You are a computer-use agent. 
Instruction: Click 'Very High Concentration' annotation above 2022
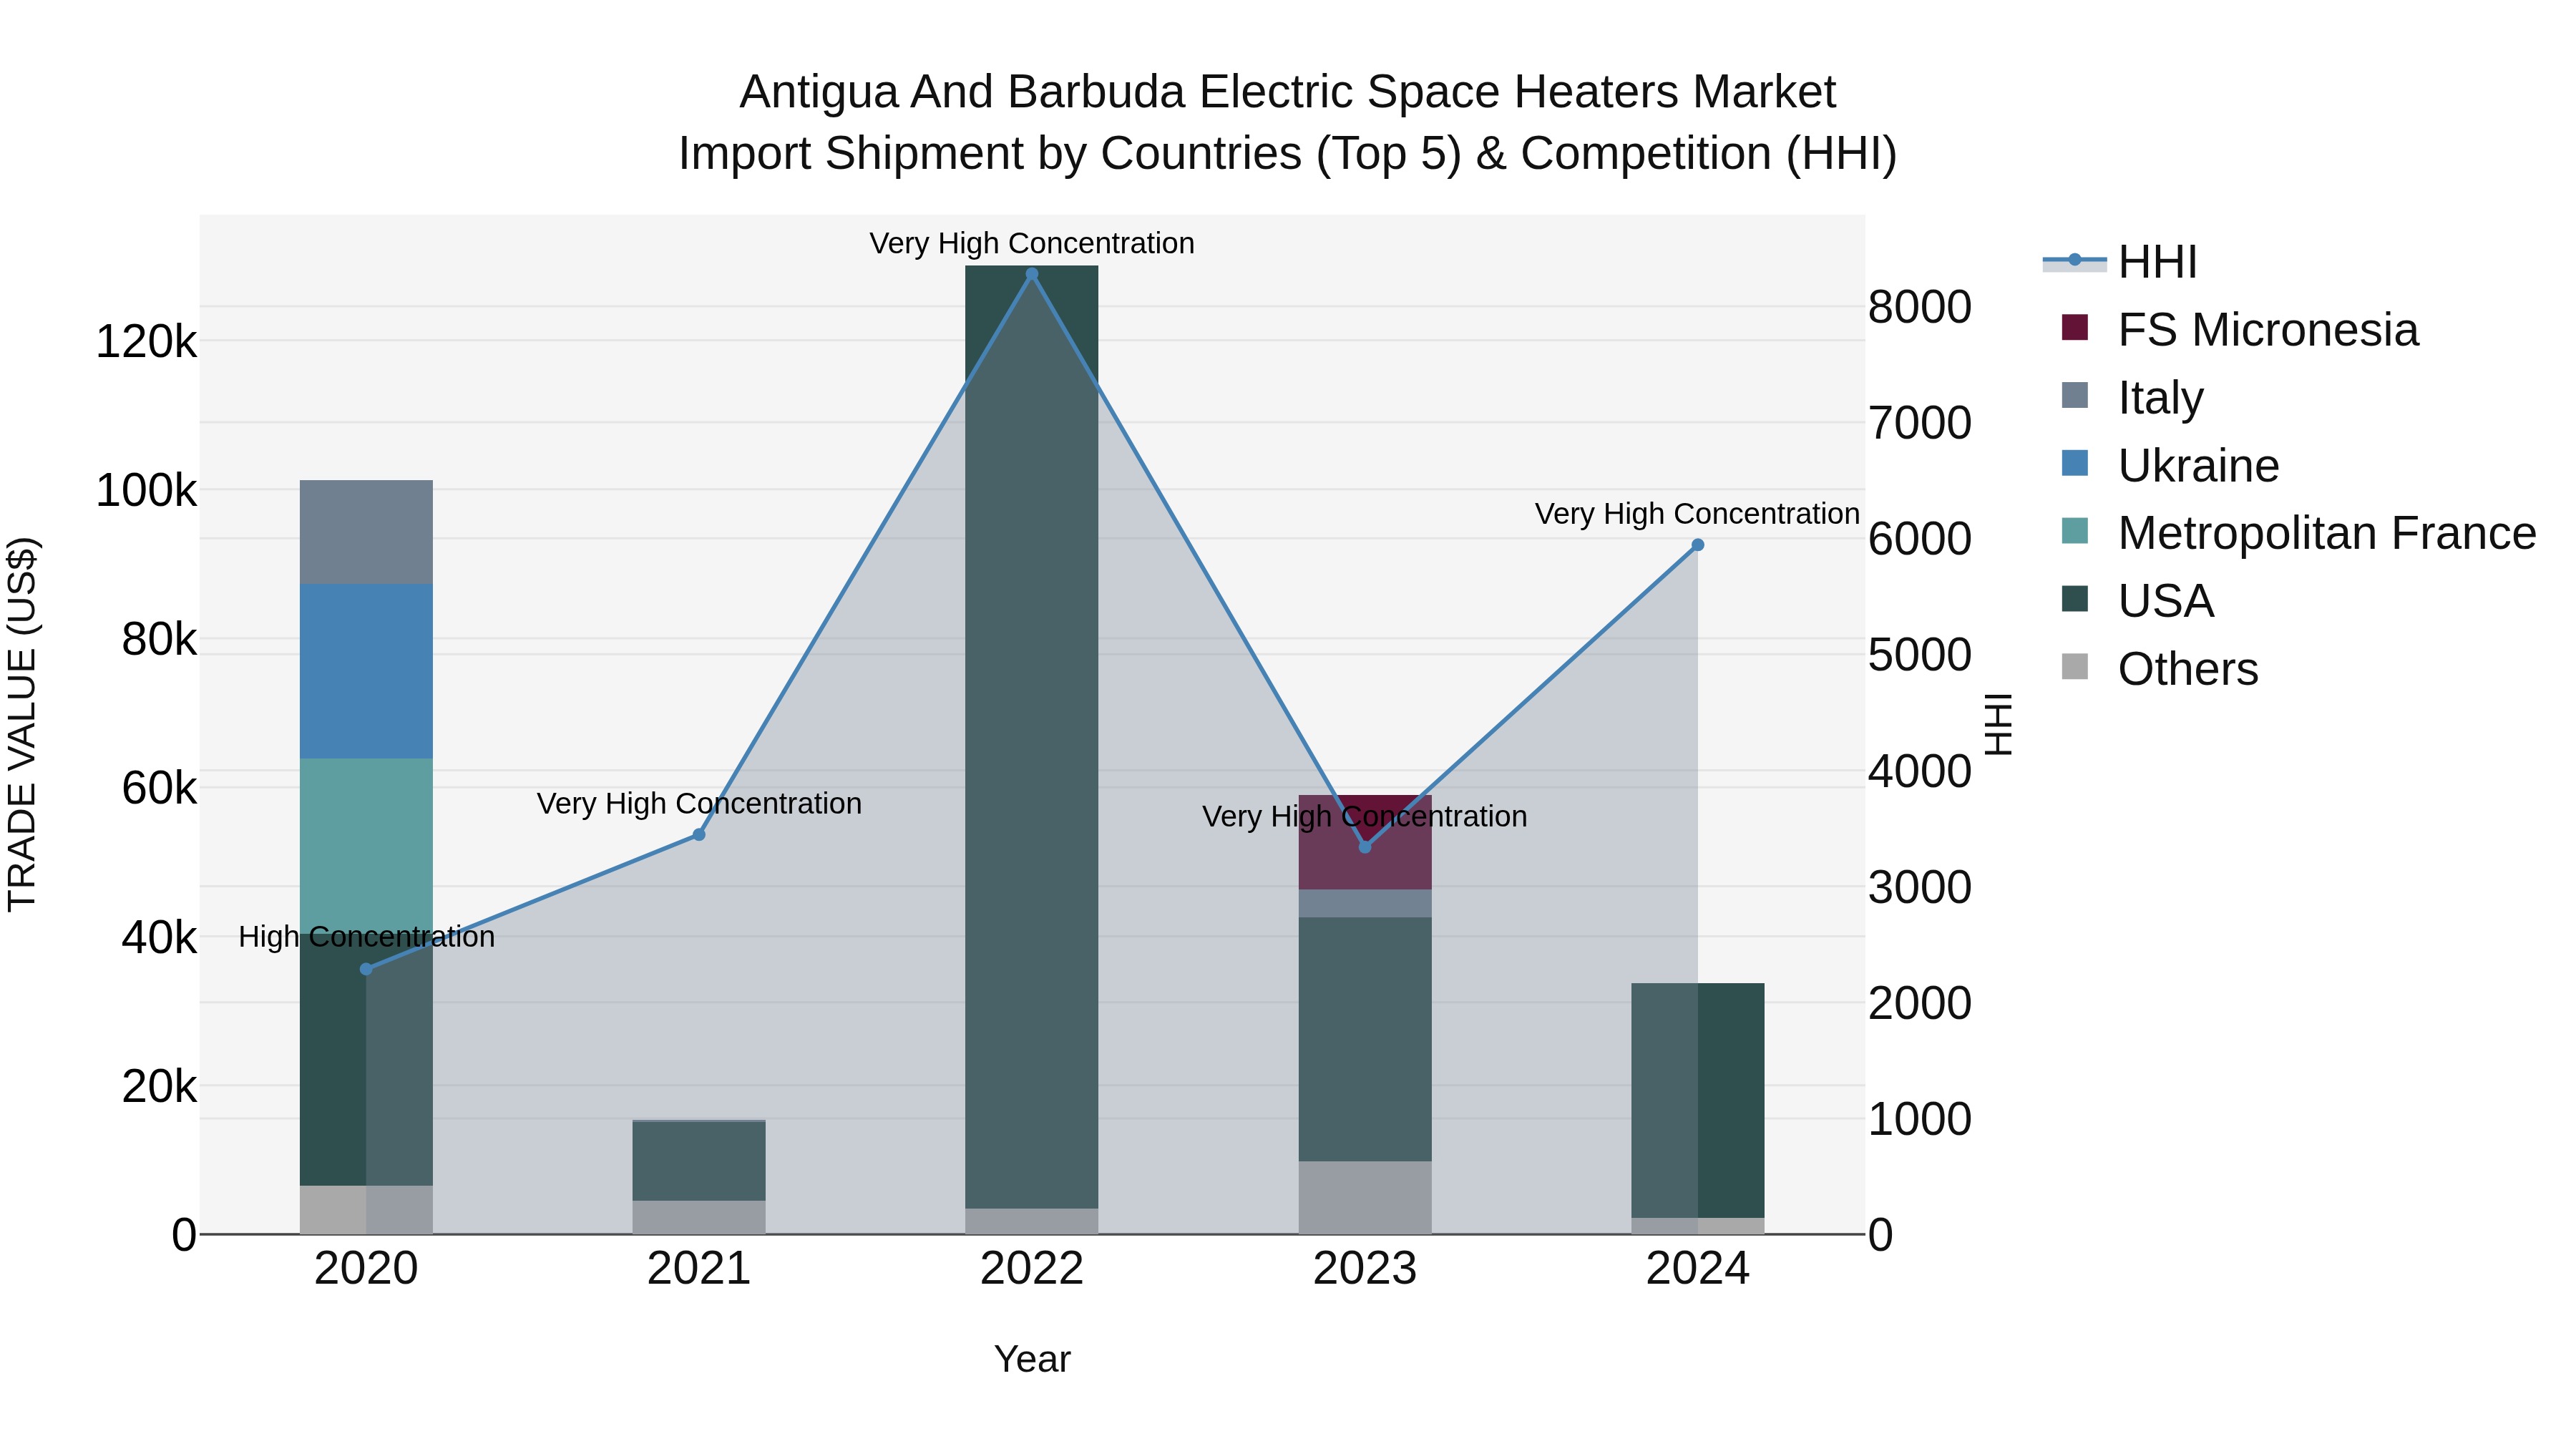click(x=1032, y=243)
